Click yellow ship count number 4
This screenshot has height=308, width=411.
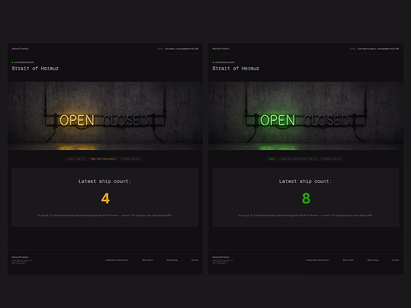(105, 198)
